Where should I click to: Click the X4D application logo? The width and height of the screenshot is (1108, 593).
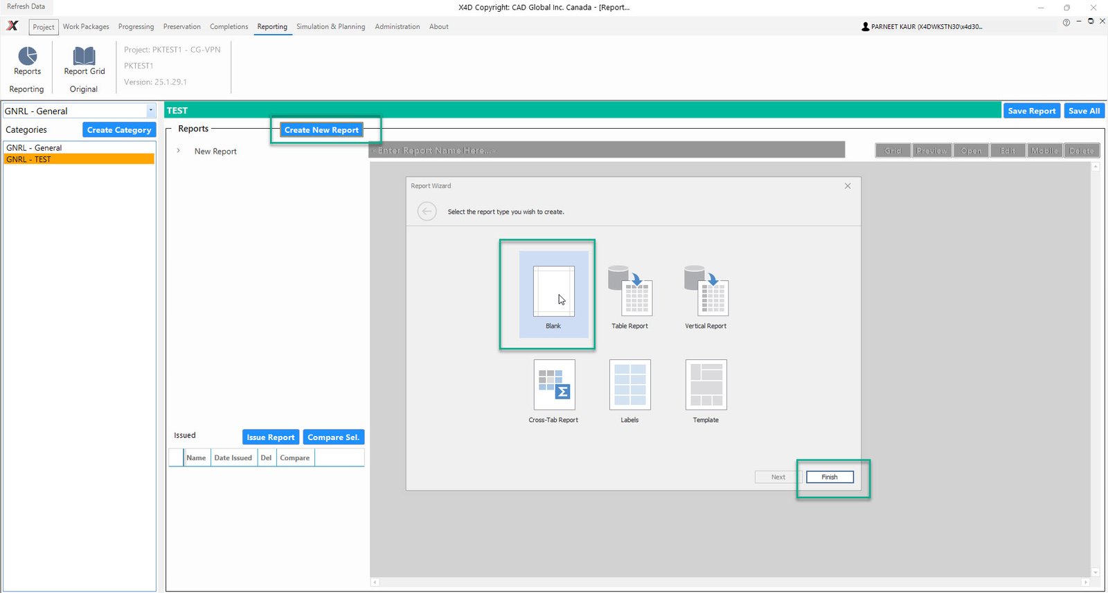[x=12, y=26]
